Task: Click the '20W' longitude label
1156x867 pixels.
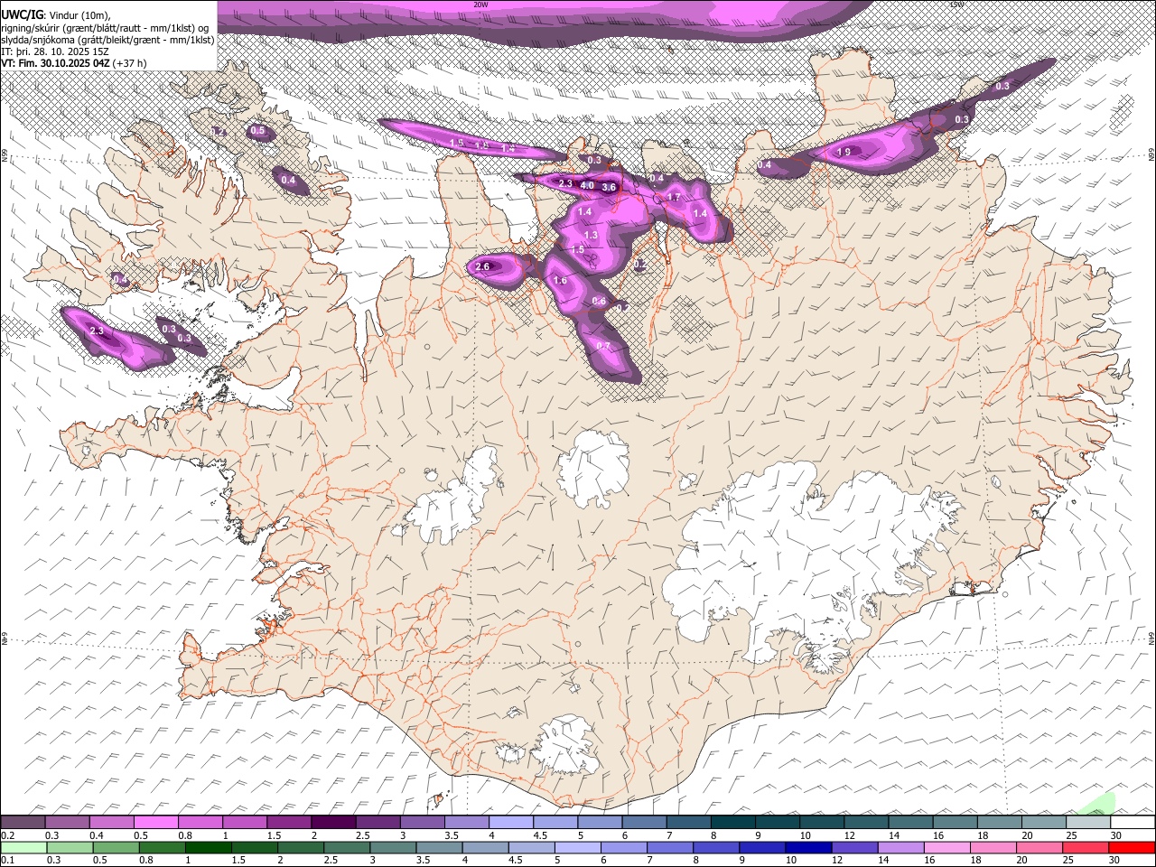Action: (x=480, y=4)
